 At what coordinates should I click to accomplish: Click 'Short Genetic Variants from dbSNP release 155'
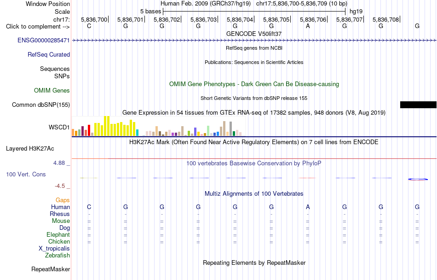pos(254,98)
